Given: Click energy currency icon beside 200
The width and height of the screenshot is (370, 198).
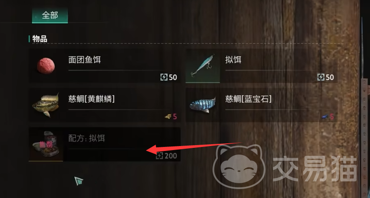Looking at the screenshot, I should point(160,156).
